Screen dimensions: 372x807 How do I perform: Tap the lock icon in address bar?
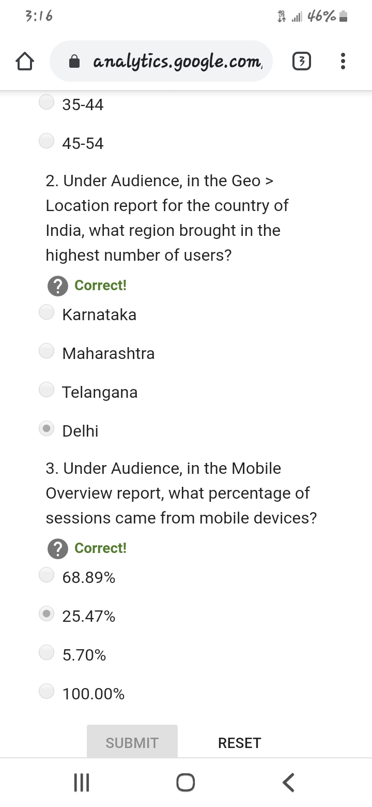75,62
